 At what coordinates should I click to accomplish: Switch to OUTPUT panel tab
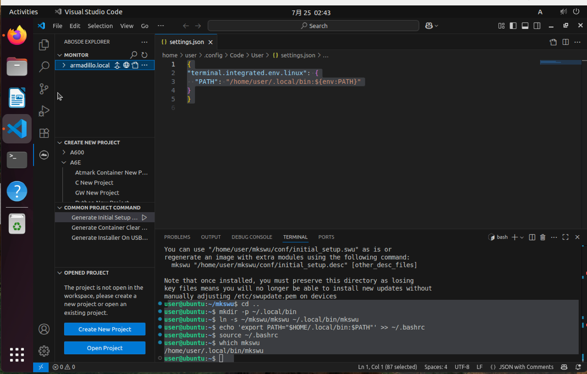[211, 237]
